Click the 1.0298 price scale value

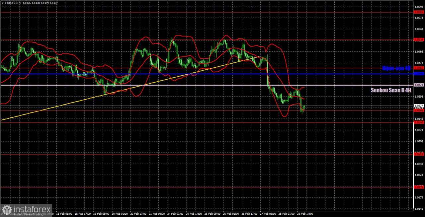point(418,141)
